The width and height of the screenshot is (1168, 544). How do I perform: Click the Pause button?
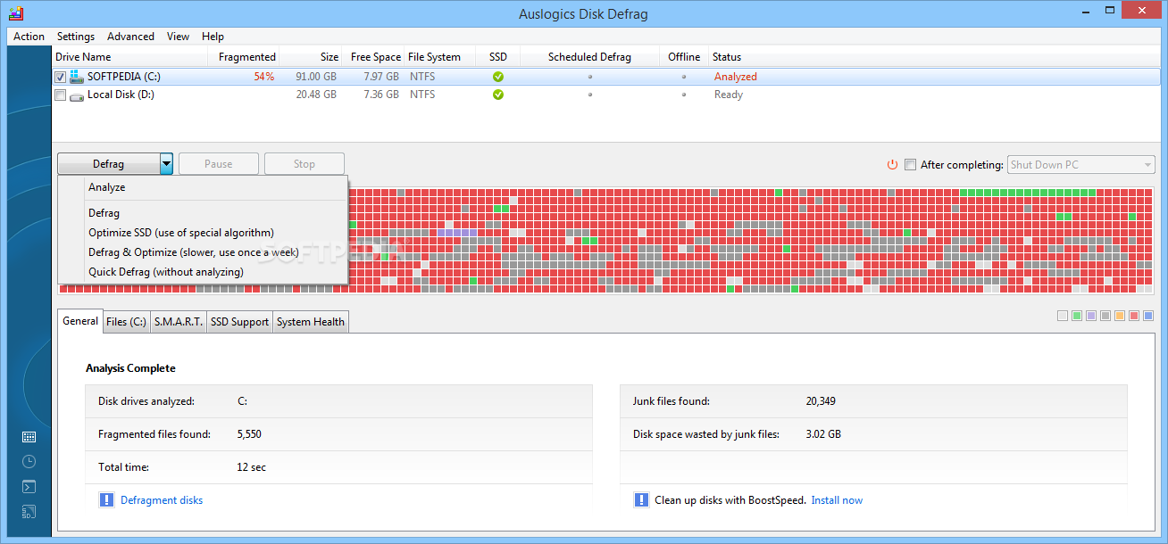(x=219, y=164)
